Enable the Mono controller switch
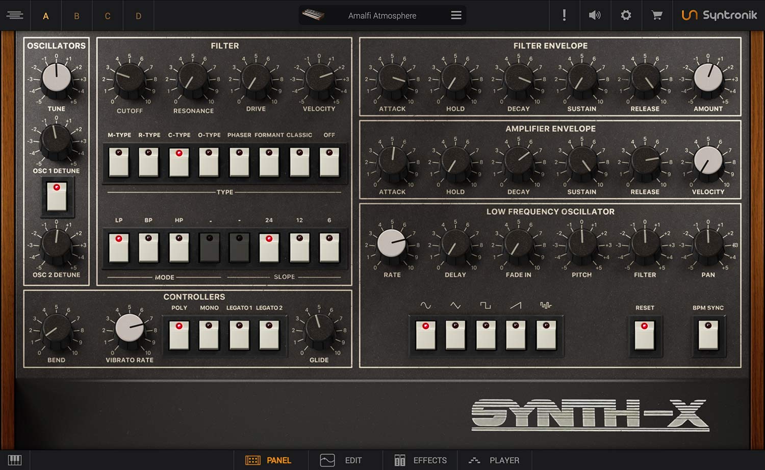The height and width of the screenshot is (470, 765). pos(209,335)
